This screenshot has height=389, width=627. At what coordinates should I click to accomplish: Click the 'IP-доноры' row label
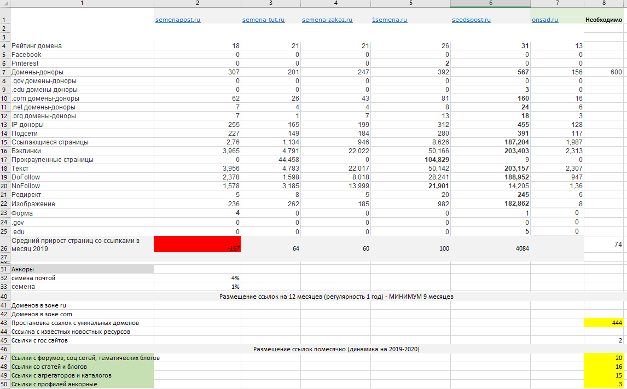coord(27,124)
